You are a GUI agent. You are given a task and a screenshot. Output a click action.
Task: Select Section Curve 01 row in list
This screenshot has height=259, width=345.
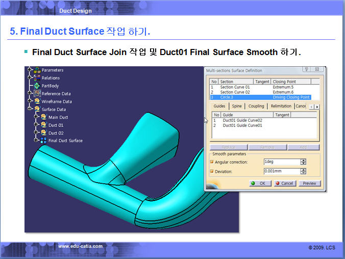pos(235,87)
